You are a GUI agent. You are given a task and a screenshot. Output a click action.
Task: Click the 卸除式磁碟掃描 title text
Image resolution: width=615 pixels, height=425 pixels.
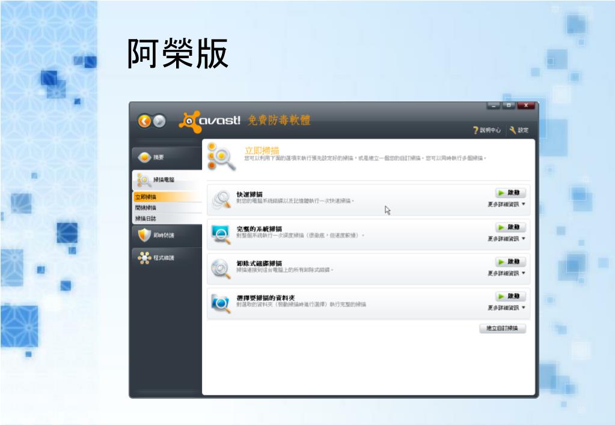(259, 264)
